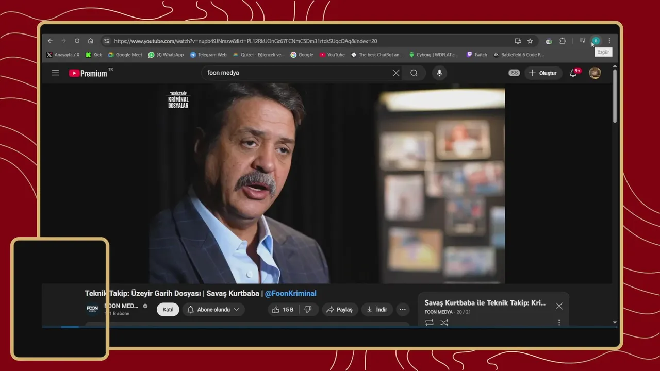Open the YouTube hamburger guide menu
Image resolution: width=660 pixels, height=371 pixels.
(55, 73)
